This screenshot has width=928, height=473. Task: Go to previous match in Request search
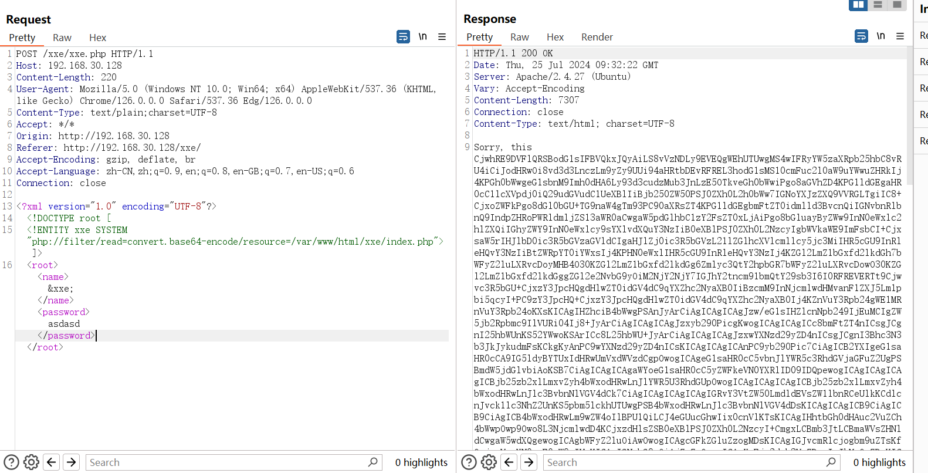[52, 462]
